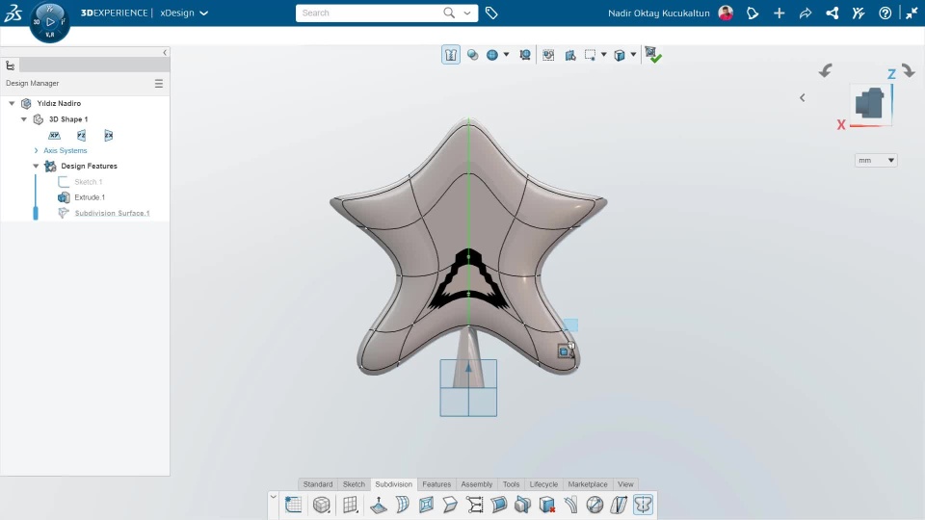The height and width of the screenshot is (520, 925).
Task: Open the user profile avatar
Action: pyautogui.click(x=726, y=13)
